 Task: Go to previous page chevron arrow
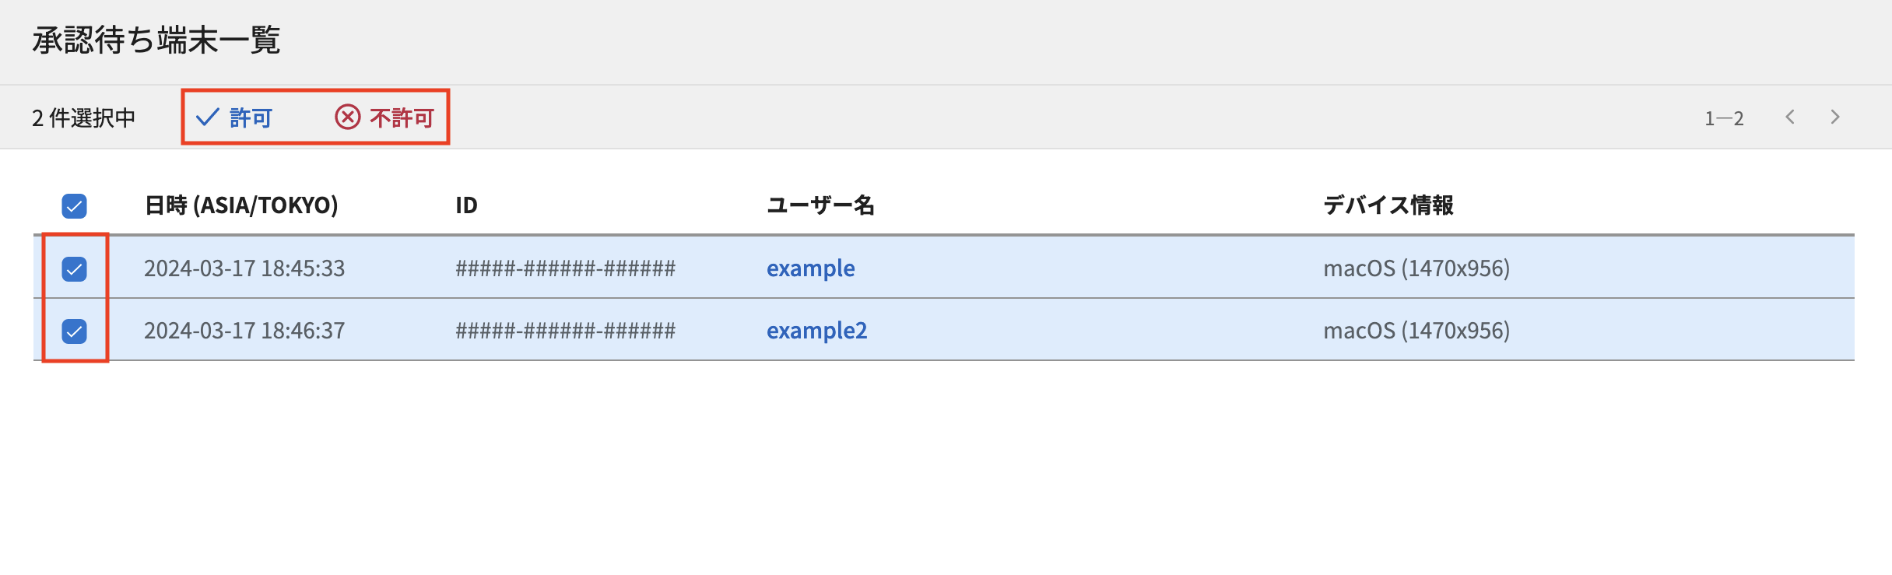(x=1790, y=117)
